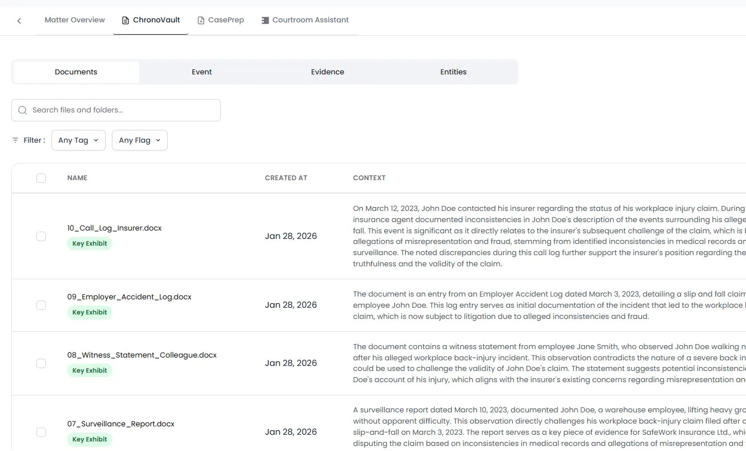Screen dimensions: 746x451
Task: Open file 09_Employer_Accident_Log.docx
Action: 129,297
